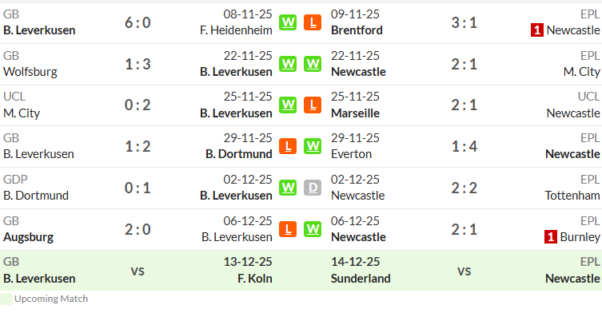Screen dimensions: 602x313
Task: Open the 6:0 Leverkusen vs Heidenheim score
Action: point(138,22)
